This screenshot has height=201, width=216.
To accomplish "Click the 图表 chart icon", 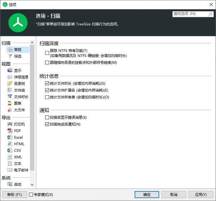I will [10, 103].
